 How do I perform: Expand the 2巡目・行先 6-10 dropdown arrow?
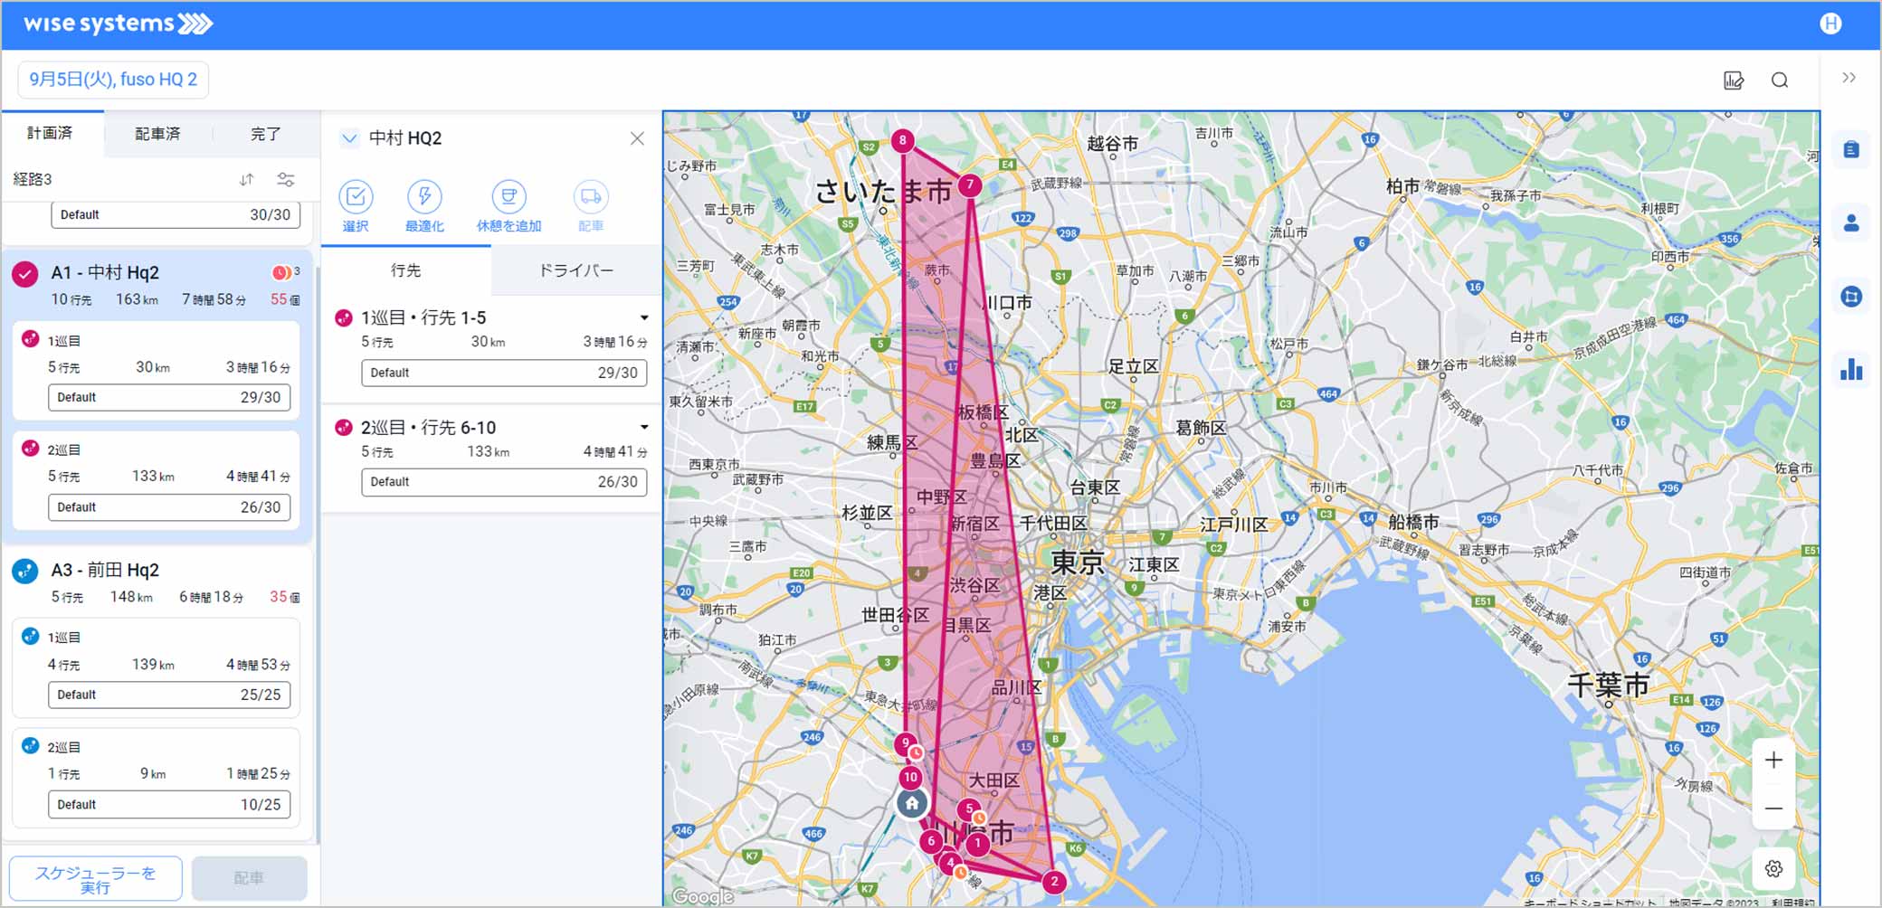(644, 427)
